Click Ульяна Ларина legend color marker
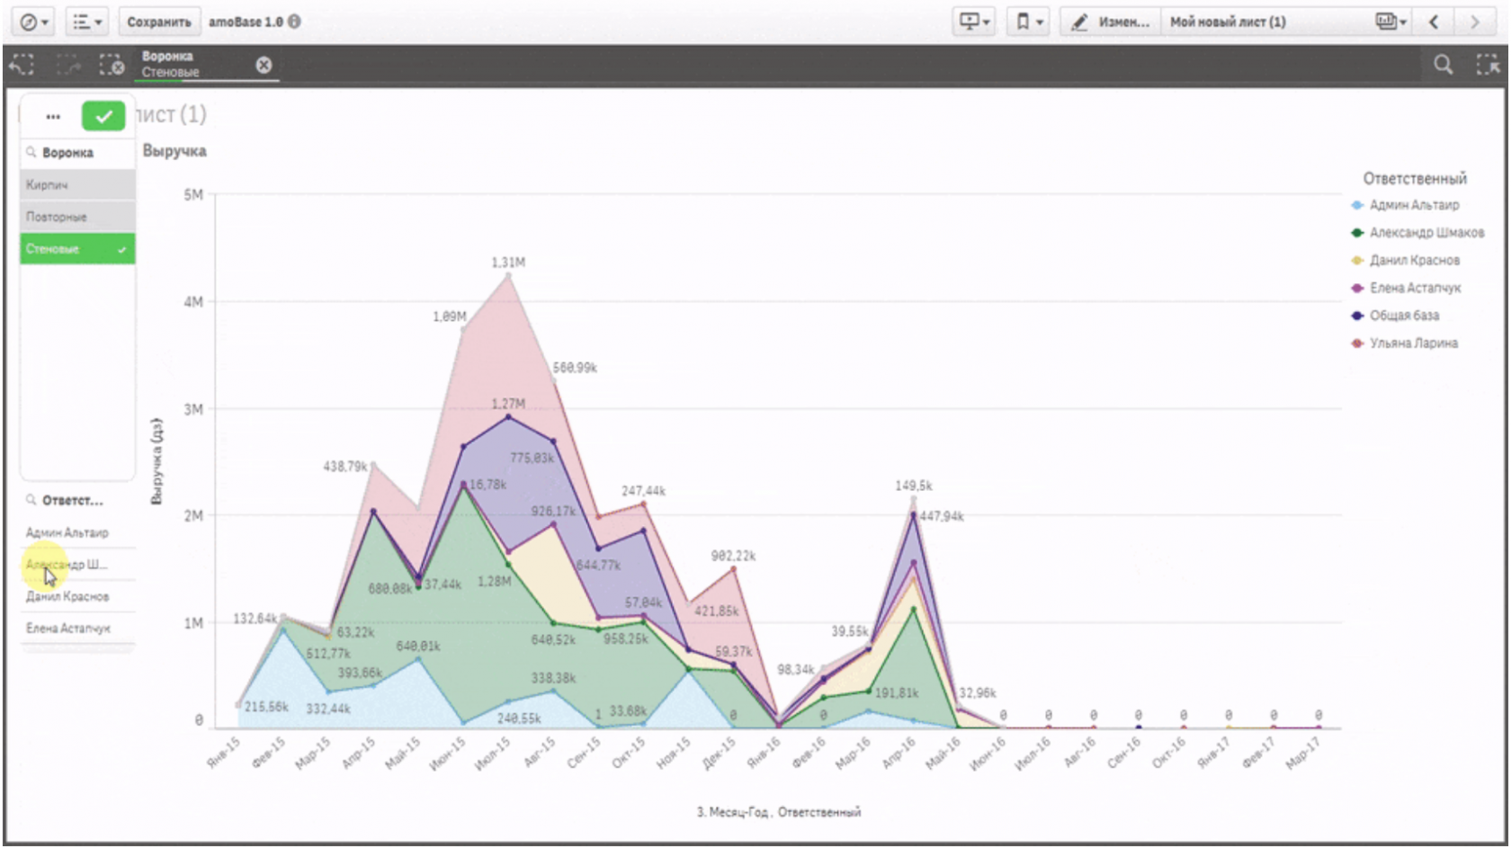1511x848 pixels. pos(1357,344)
